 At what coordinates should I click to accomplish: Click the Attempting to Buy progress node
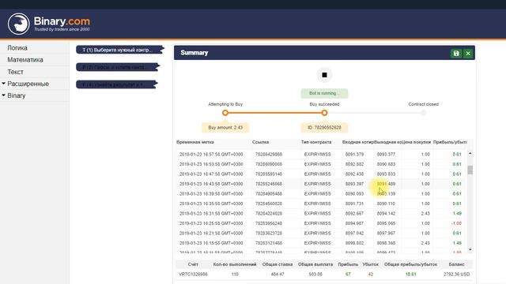coord(225,113)
